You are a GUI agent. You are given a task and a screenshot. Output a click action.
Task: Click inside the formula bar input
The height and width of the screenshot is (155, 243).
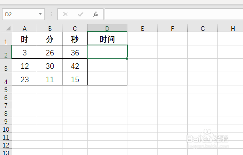pos(174,14)
